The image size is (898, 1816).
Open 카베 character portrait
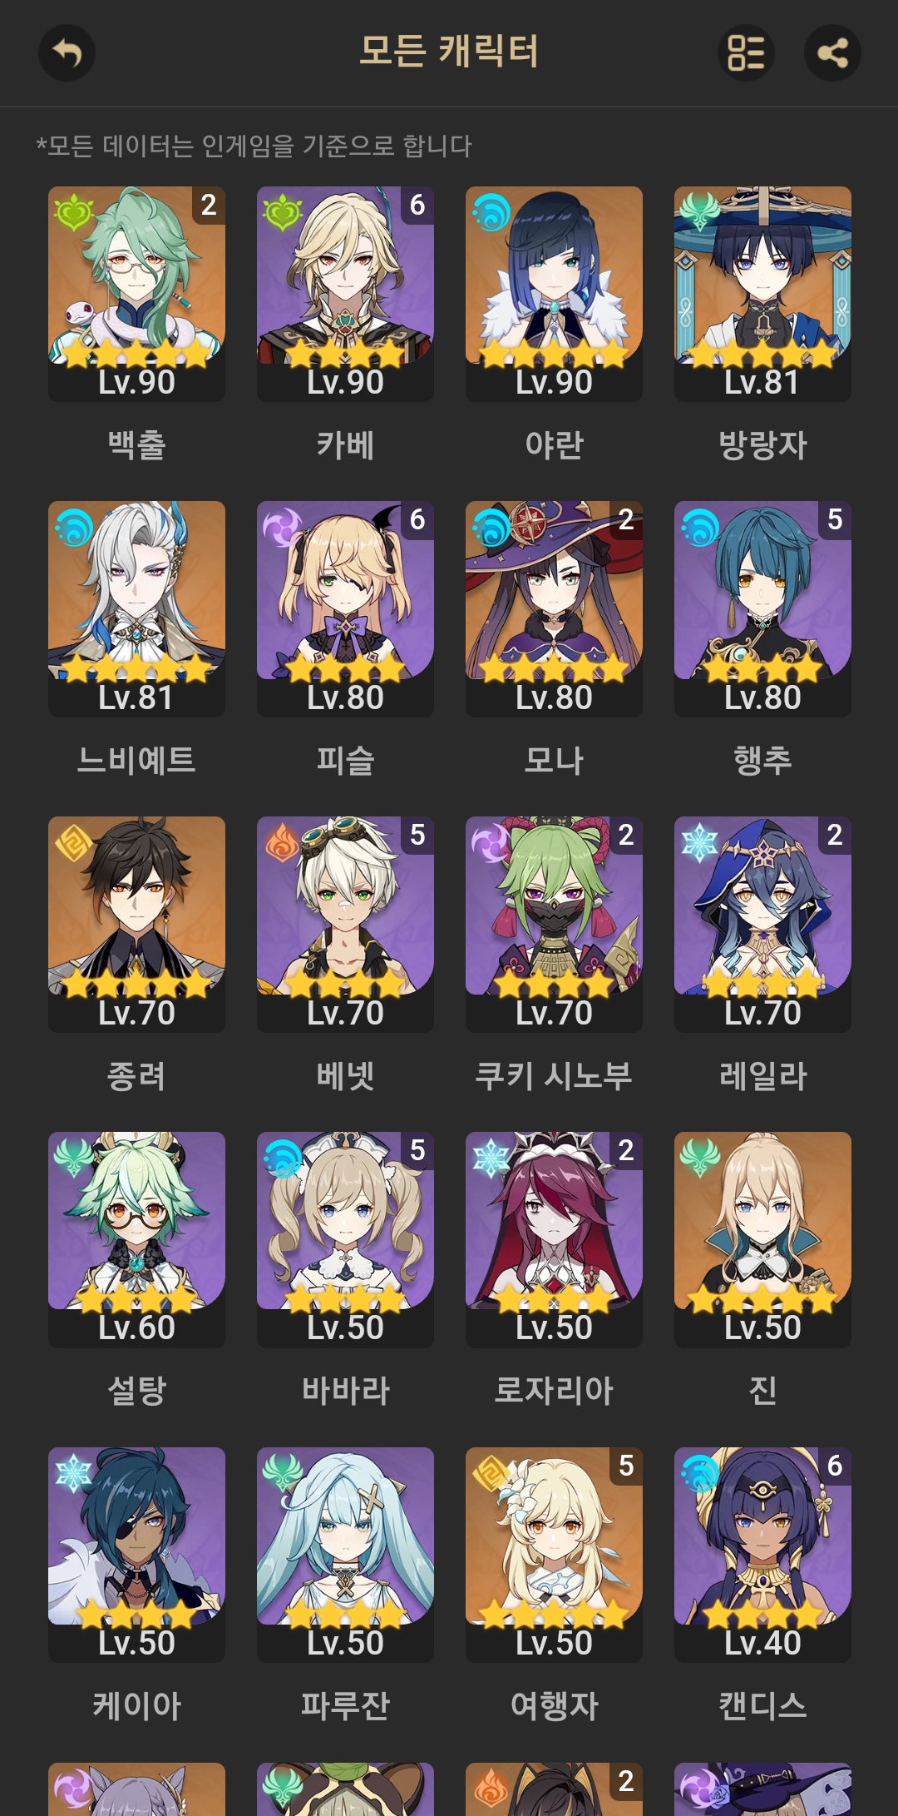[345, 294]
